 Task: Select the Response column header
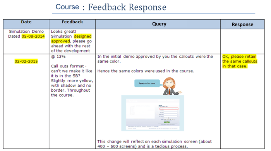[x=242, y=24]
